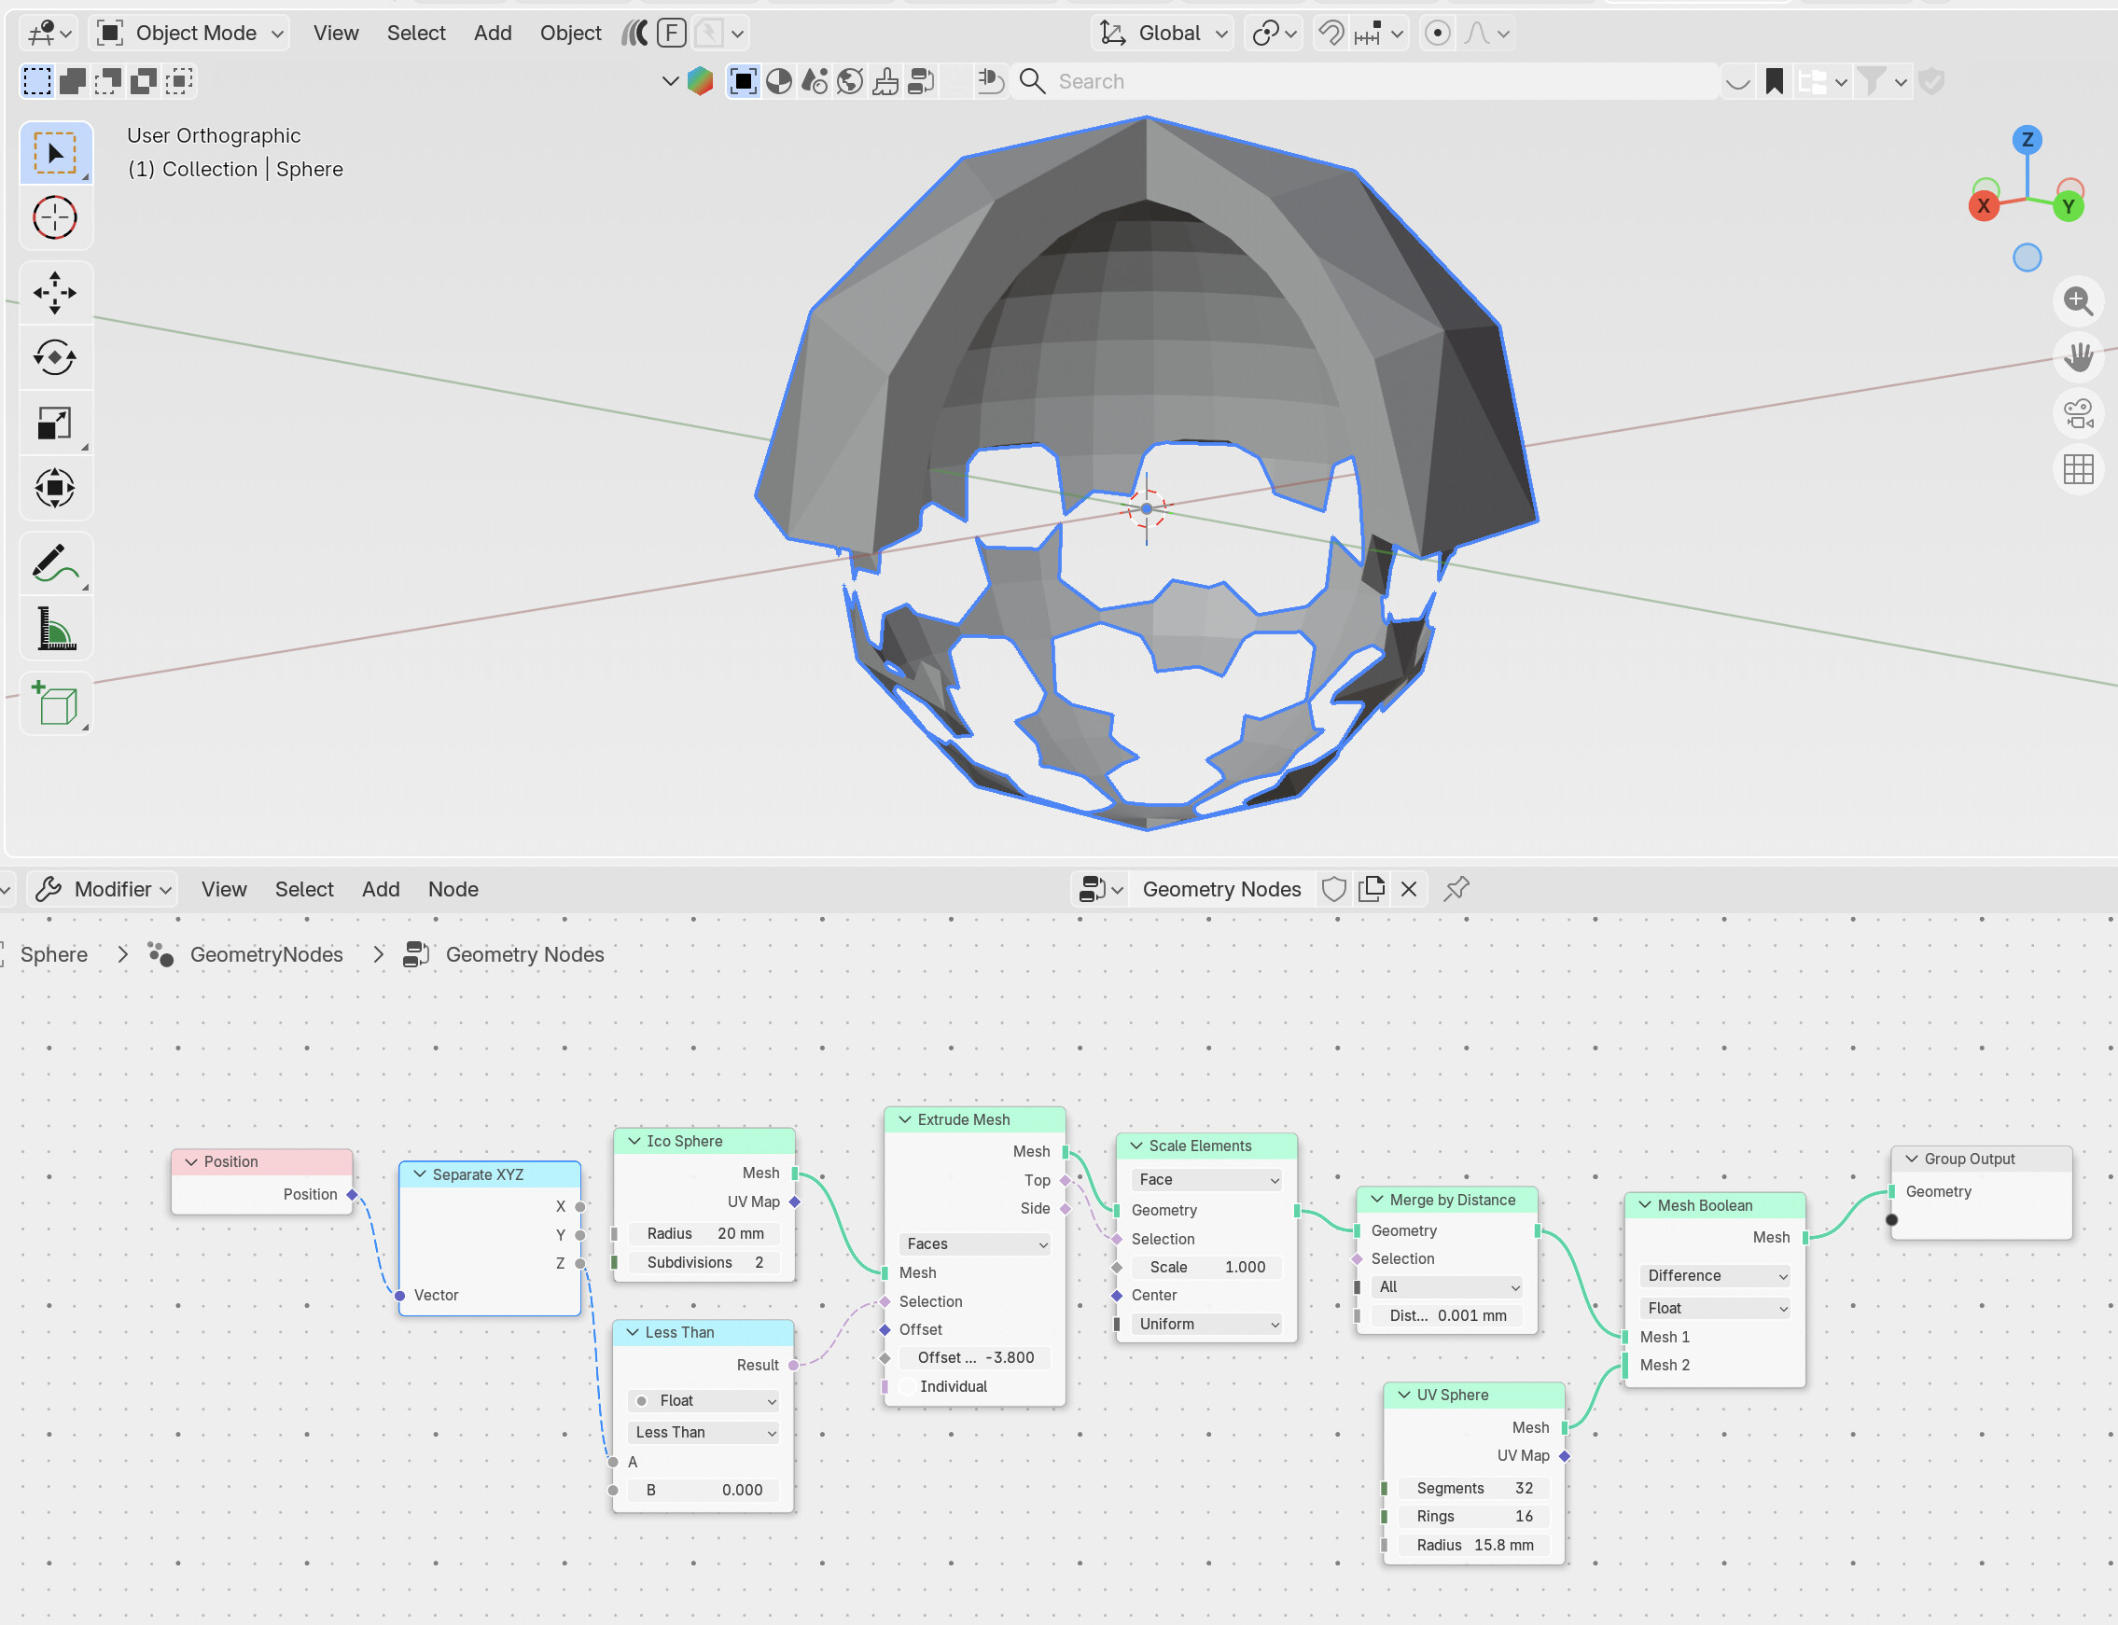Screen dimensions: 2118x1625
Task: Select the Select Box tool
Action: [x=55, y=153]
